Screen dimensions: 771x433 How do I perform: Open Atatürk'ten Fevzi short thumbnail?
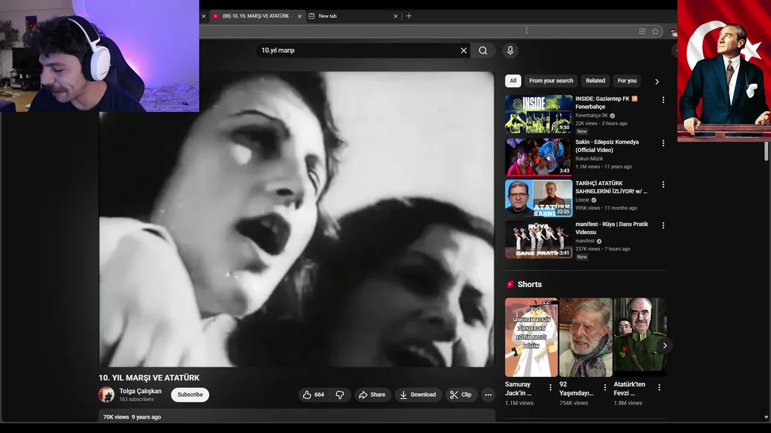(x=640, y=337)
